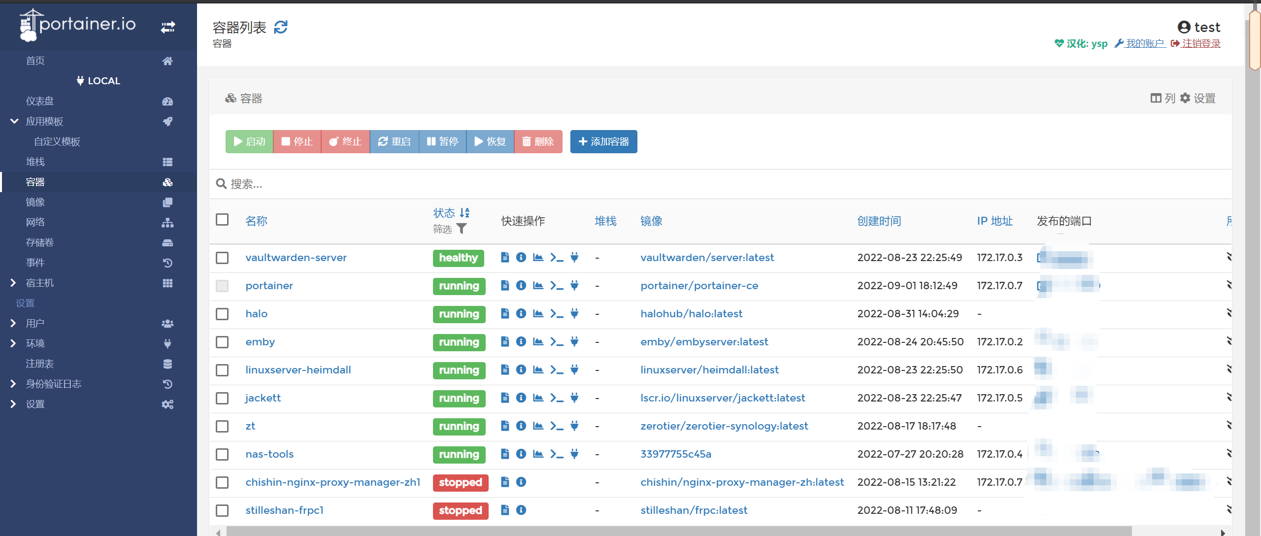This screenshot has height=536, width=1261.
Task: Check the zt row checkbox
Action: pyautogui.click(x=222, y=426)
